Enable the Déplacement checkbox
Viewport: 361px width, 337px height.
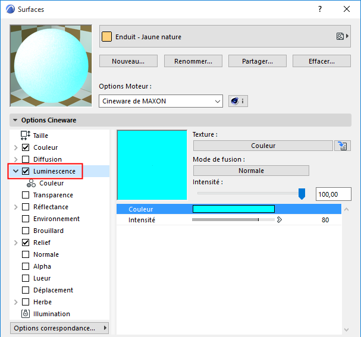[x=26, y=290]
